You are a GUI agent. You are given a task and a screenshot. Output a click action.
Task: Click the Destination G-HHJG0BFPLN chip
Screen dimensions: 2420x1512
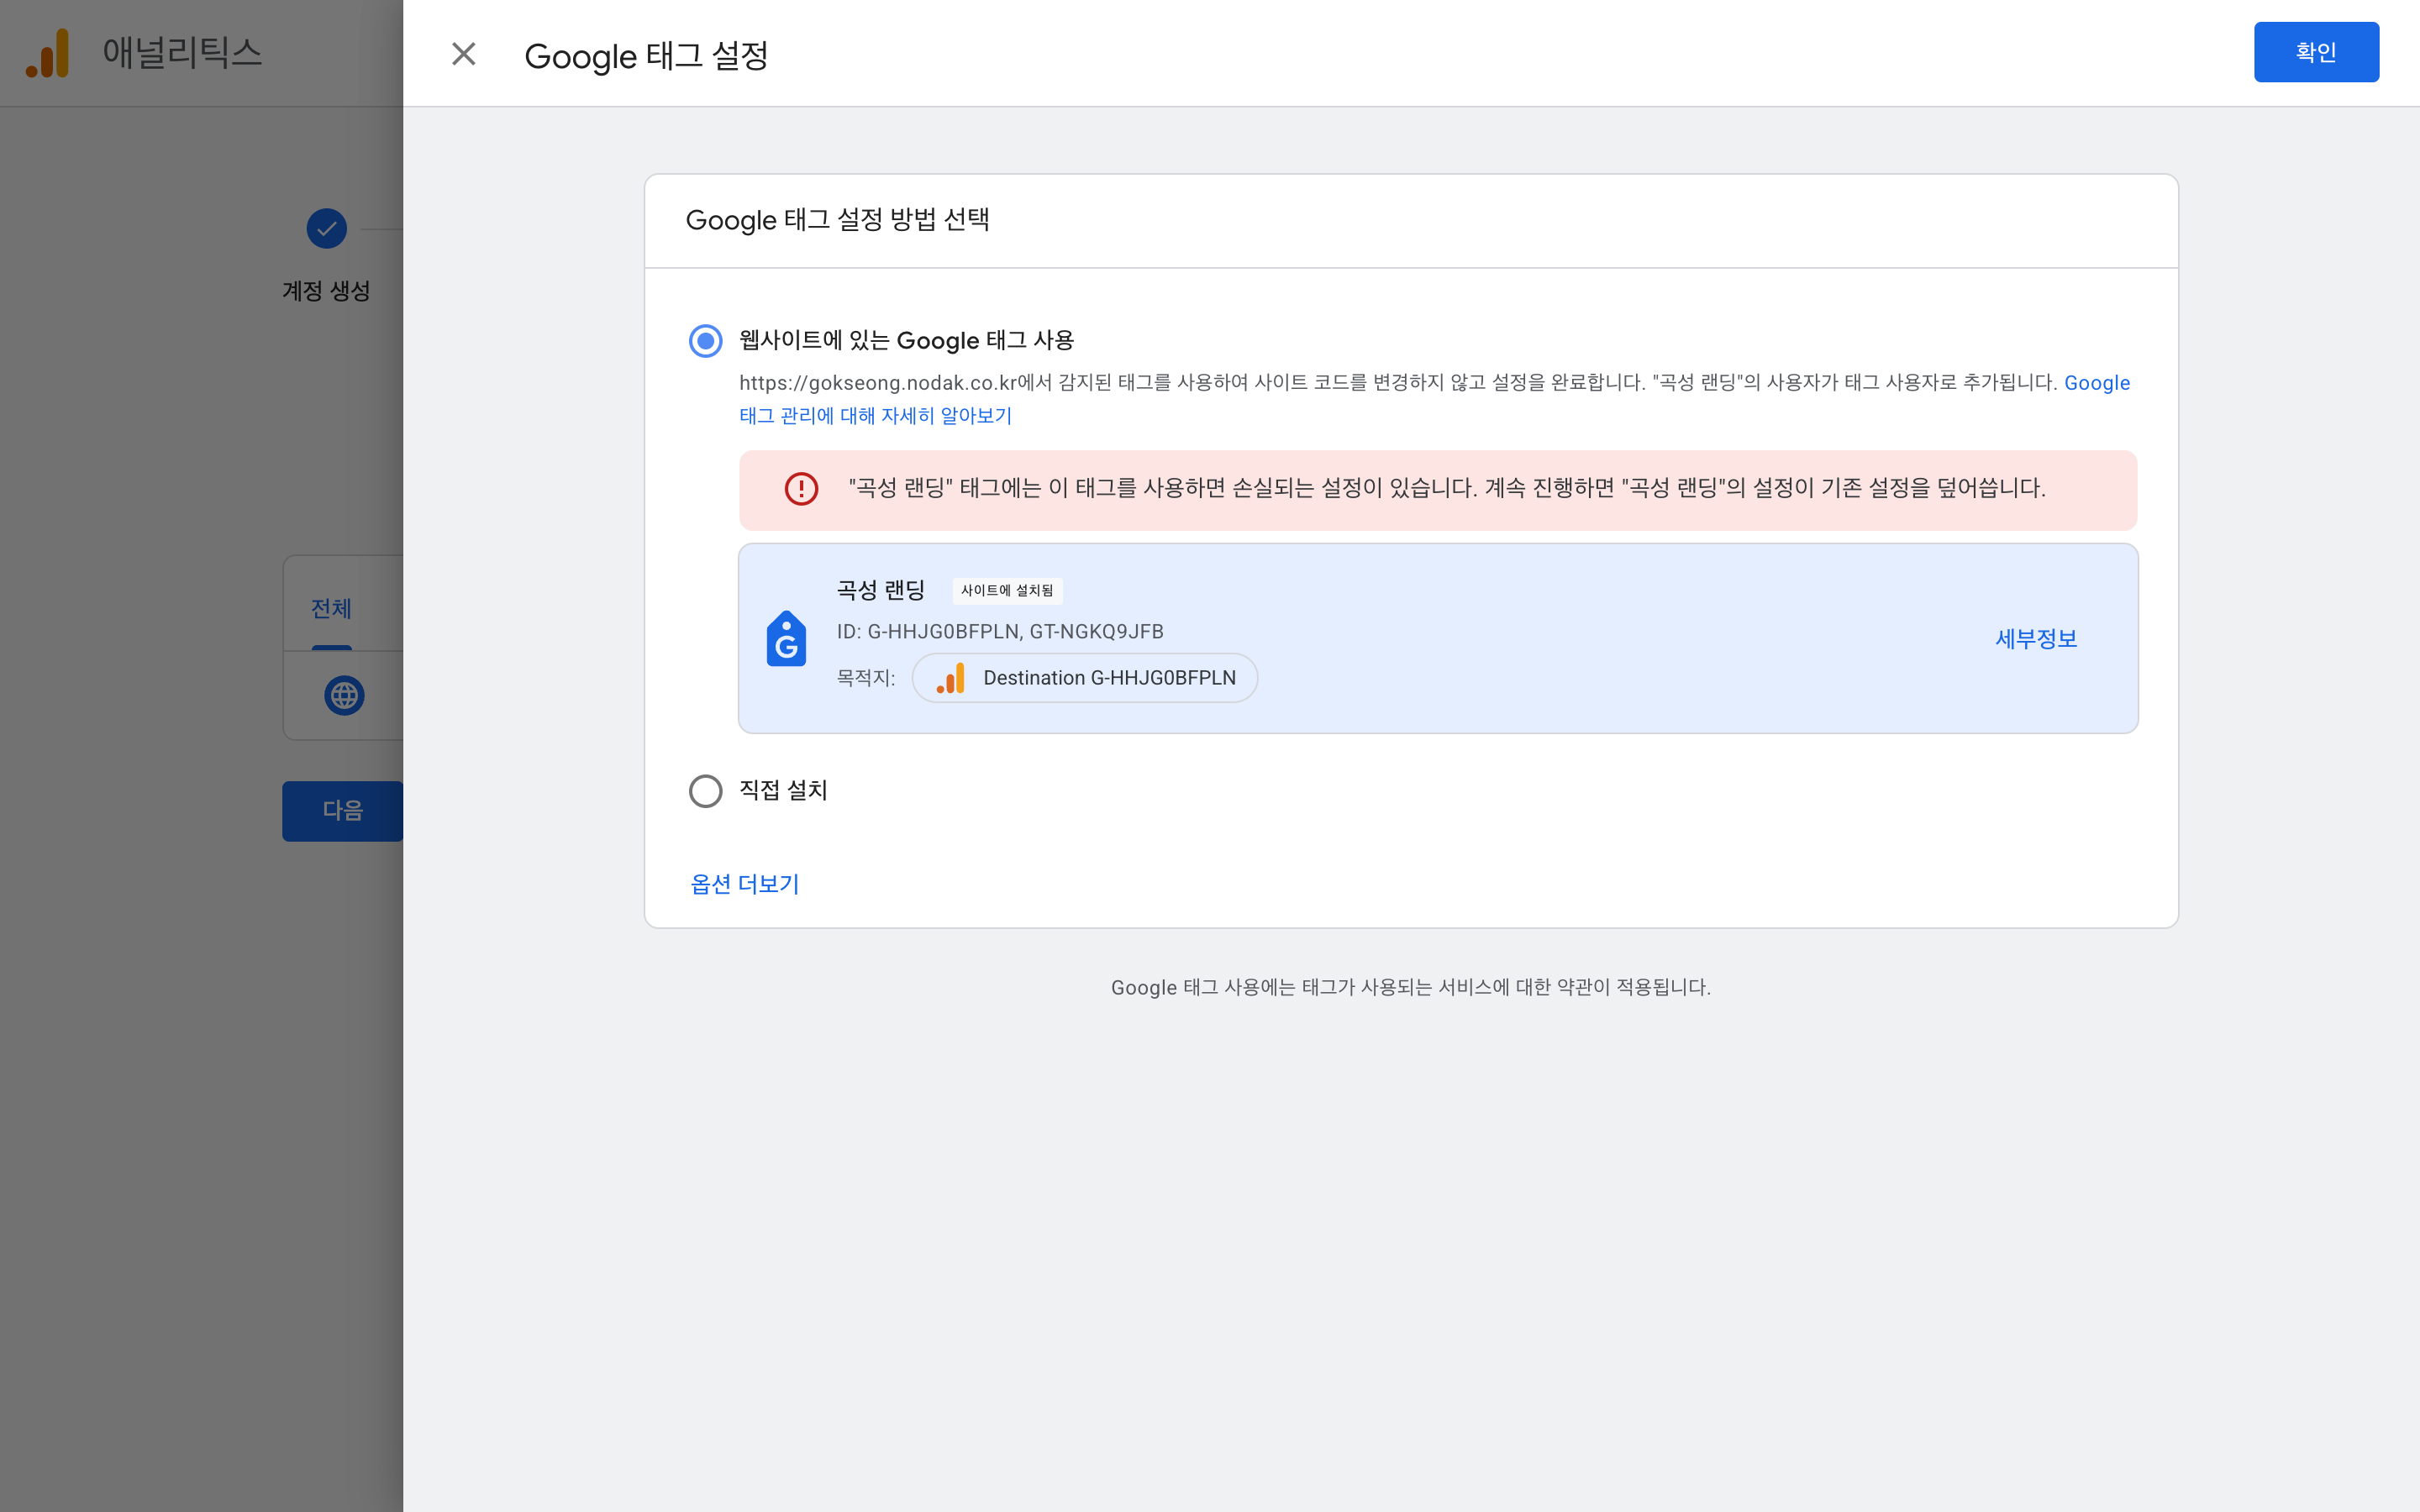pyautogui.click(x=1085, y=678)
